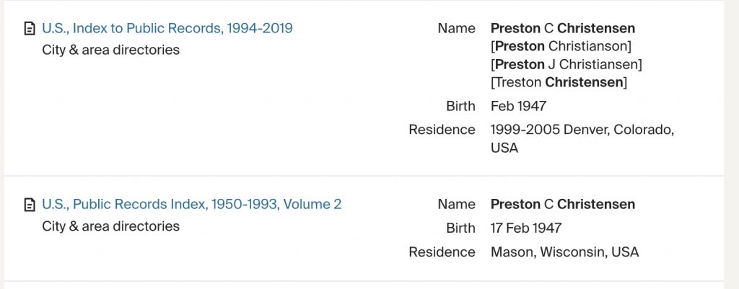The width and height of the screenshot is (739, 289).
Task: Click the Birth label in second record
Action: [x=460, y=228]
